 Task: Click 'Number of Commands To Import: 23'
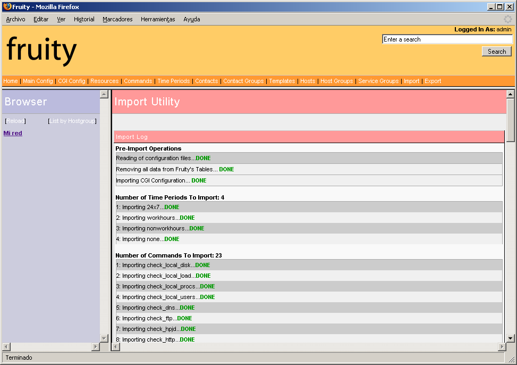(168, 255)
